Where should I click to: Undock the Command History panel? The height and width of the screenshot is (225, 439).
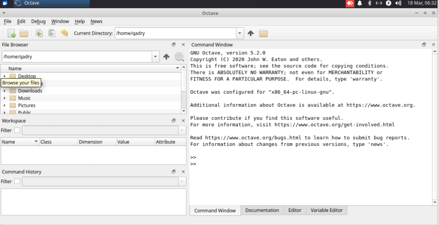(x=174, y=172)
